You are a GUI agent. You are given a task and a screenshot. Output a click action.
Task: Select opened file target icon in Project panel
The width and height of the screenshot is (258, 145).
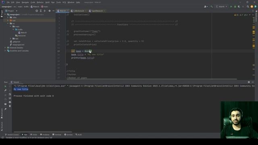[x=37, y=11]
